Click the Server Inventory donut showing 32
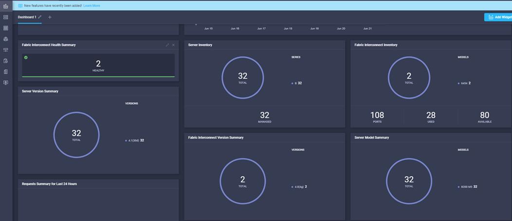The height and width of the screenshot is (221, 512). coord(242,78)
